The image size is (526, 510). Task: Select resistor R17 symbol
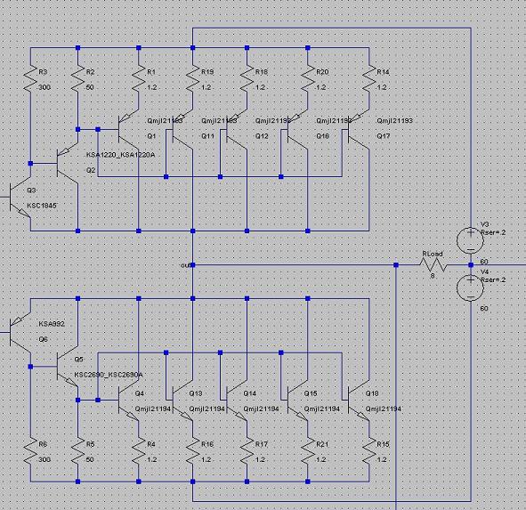coord(247,451)
